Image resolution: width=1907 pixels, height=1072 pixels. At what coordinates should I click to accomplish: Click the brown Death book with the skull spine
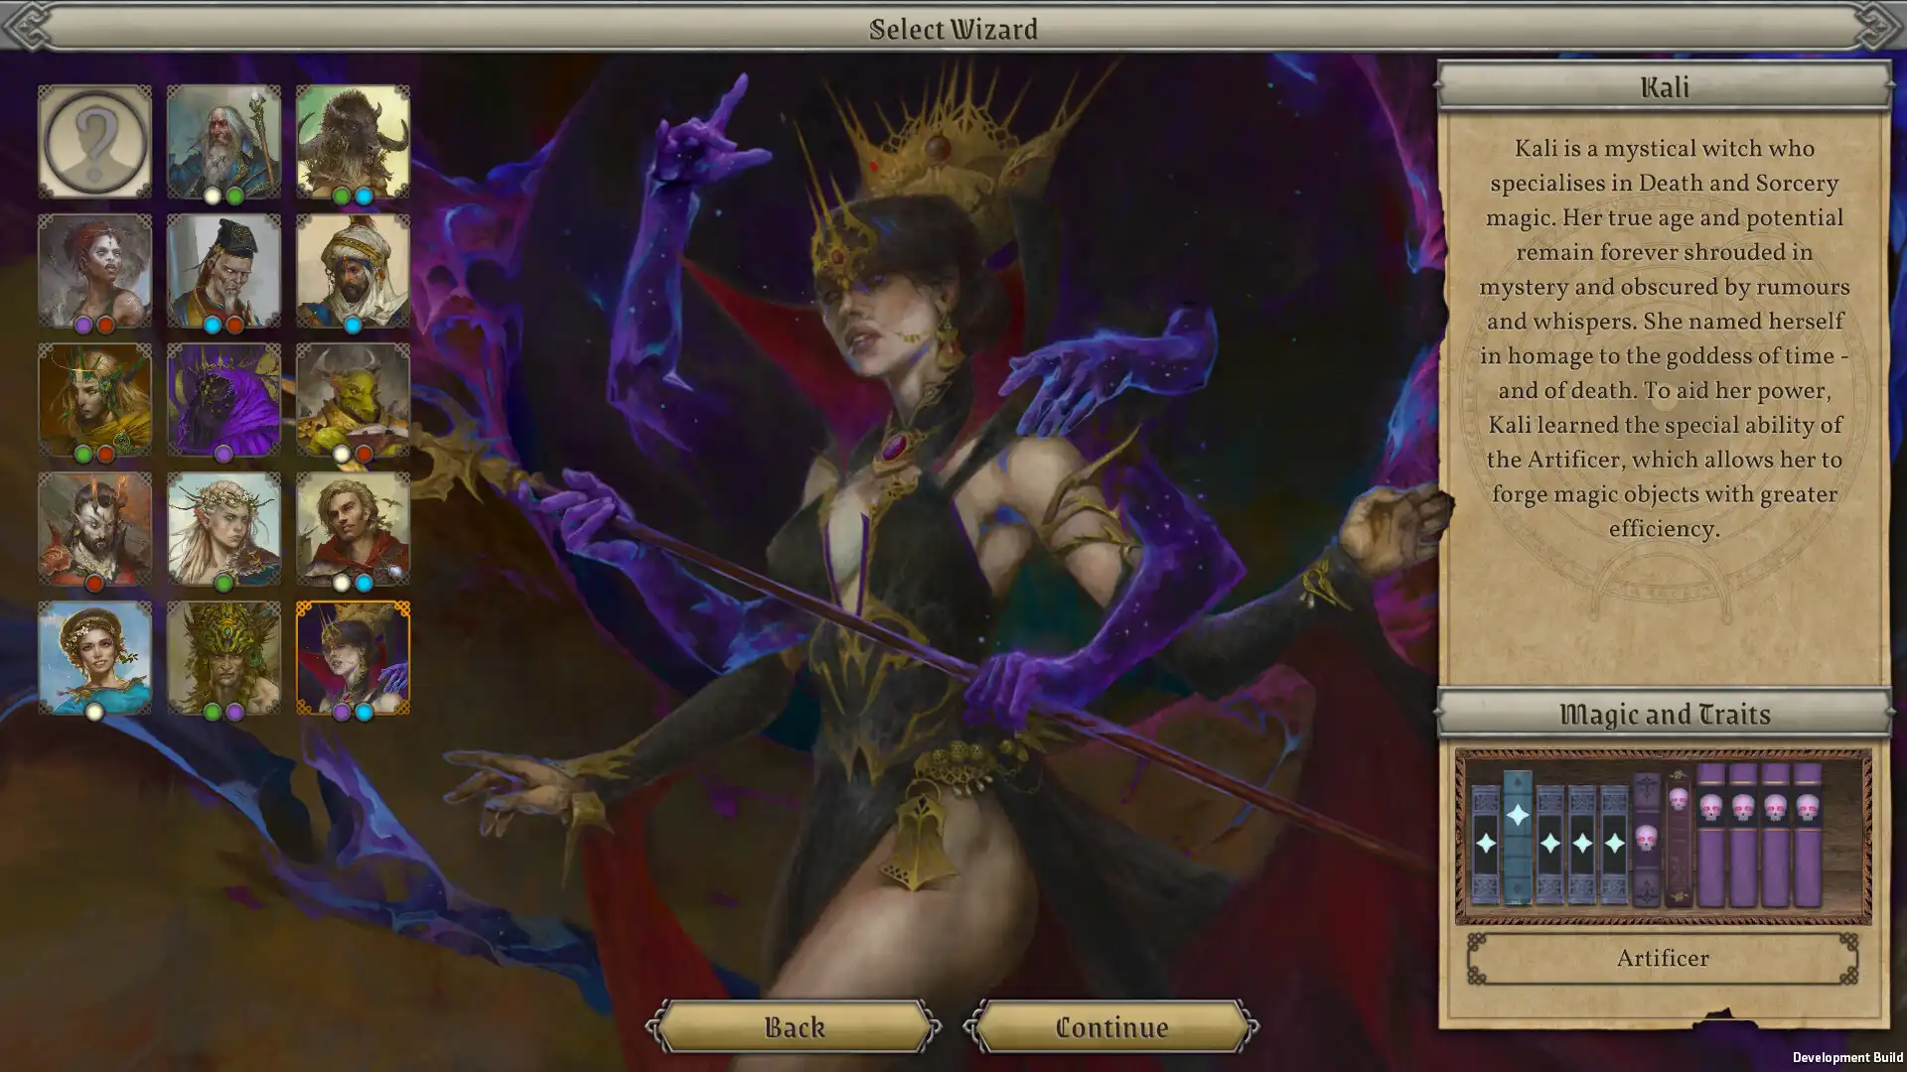tap(1679, 834)
